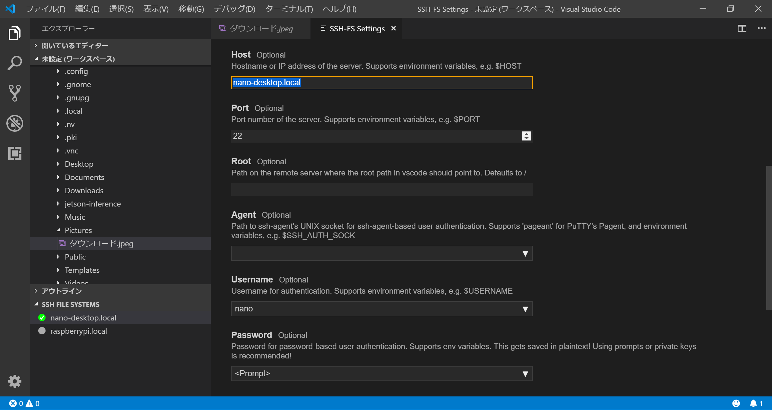Open the Manage gear icon
The height and width of the screenshot is (410, 772).
coord(14,381)
